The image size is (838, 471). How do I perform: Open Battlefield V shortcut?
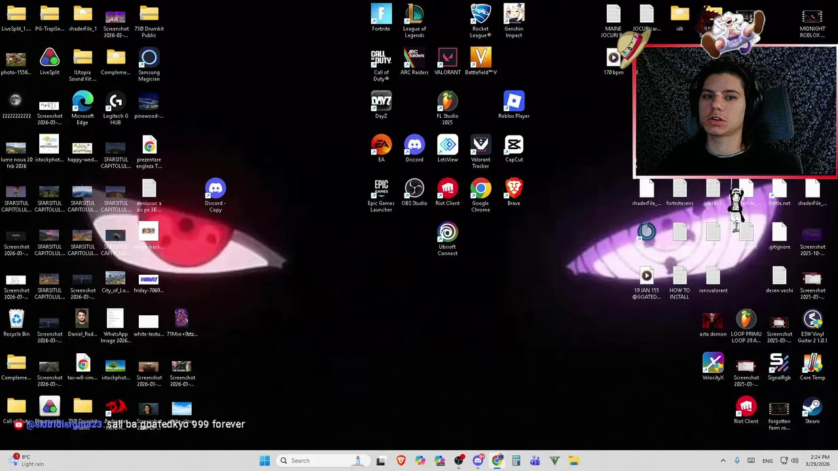tap(481, 61)
